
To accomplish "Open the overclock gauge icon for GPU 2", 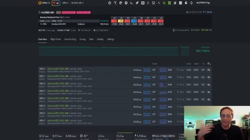I will [x=209, y=85].
